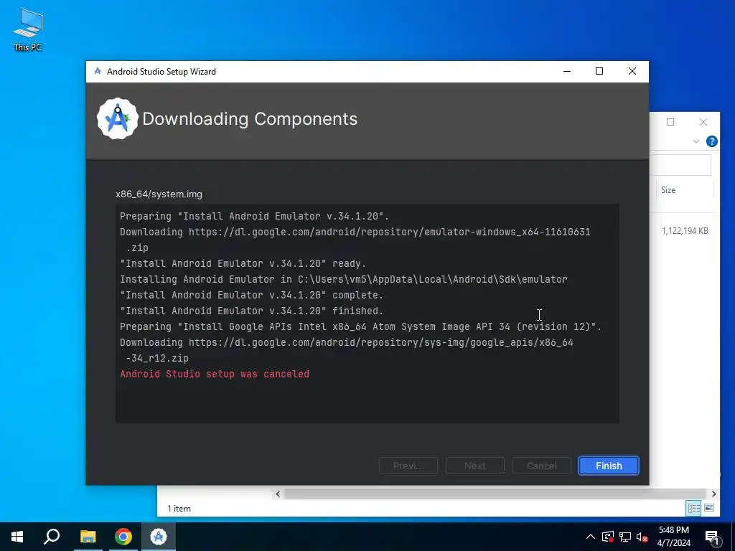This screenshot has width=735, height=551.
Task: Maximize the Android Studio Setup Wizard
Action: tap(599, 71)
